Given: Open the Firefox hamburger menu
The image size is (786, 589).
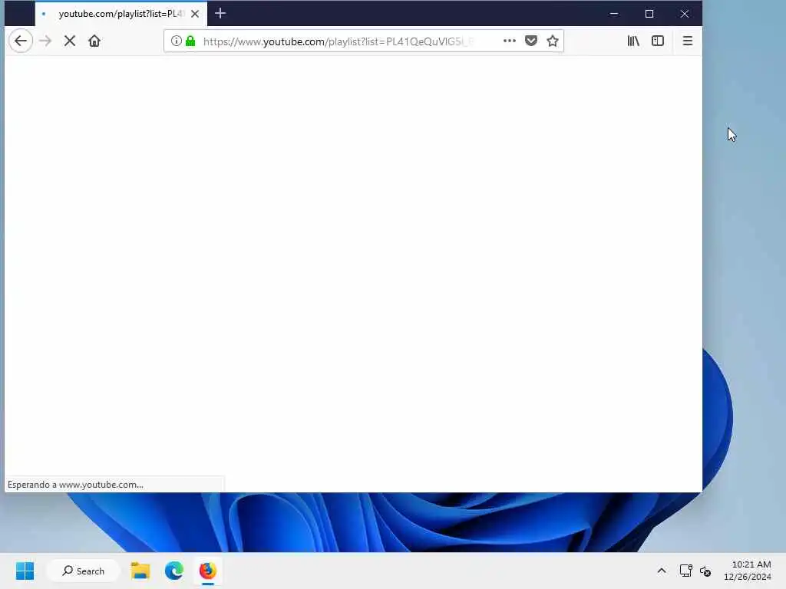Looking at the screenshot, I should 687,41.
